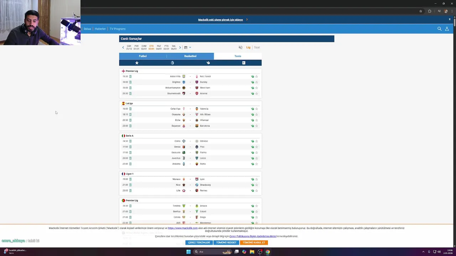Open the Serie A league header
The height and width of the screenshot is (256, 456).
(x=128, y=136)
